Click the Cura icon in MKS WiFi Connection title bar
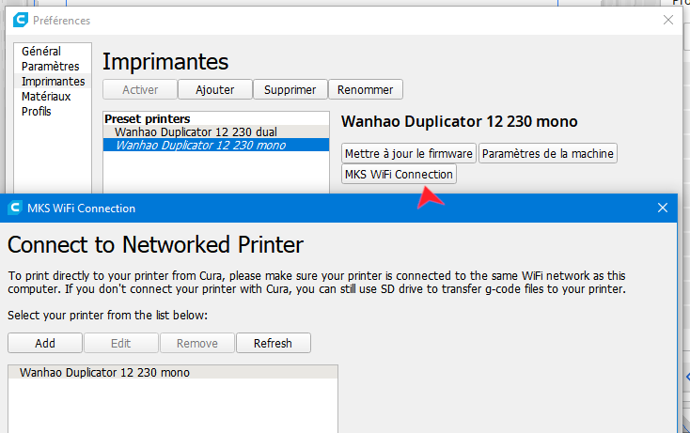The width and height of the screenshot is (690, 433). [15, 208]
